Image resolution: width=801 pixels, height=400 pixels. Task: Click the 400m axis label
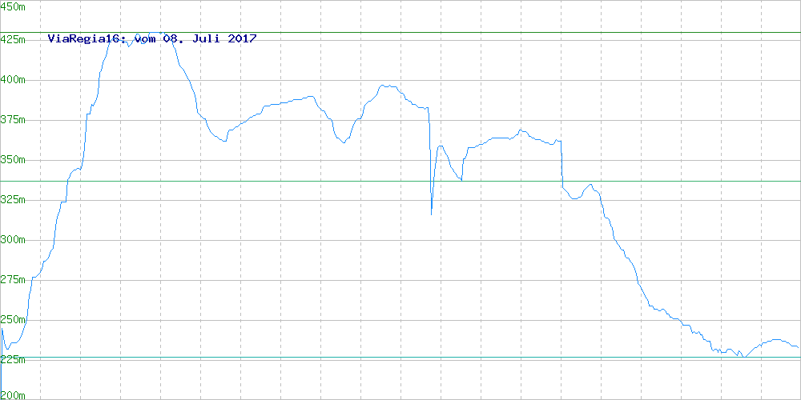click(x=13, y=79)
